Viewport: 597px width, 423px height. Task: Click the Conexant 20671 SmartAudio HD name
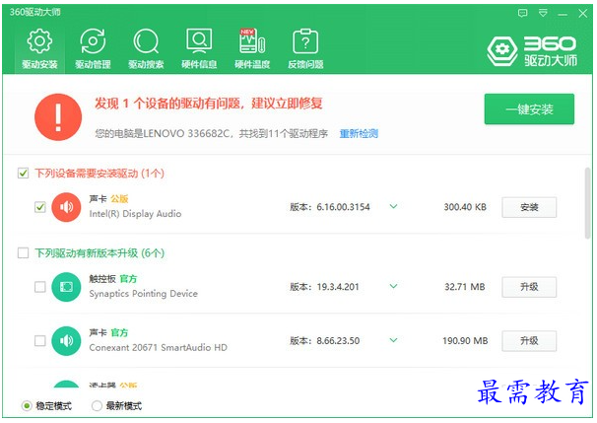(x=158, y=347)
